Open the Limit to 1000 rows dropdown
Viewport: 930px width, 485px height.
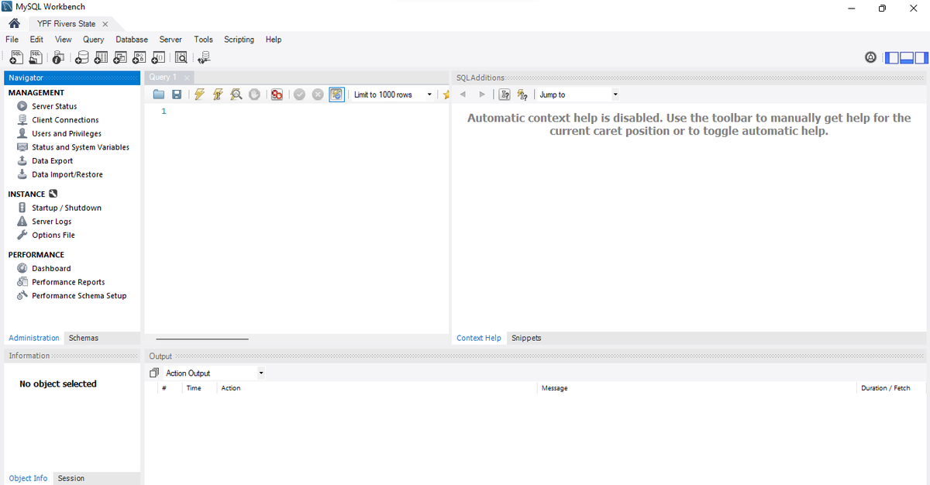tap(392, 95)
